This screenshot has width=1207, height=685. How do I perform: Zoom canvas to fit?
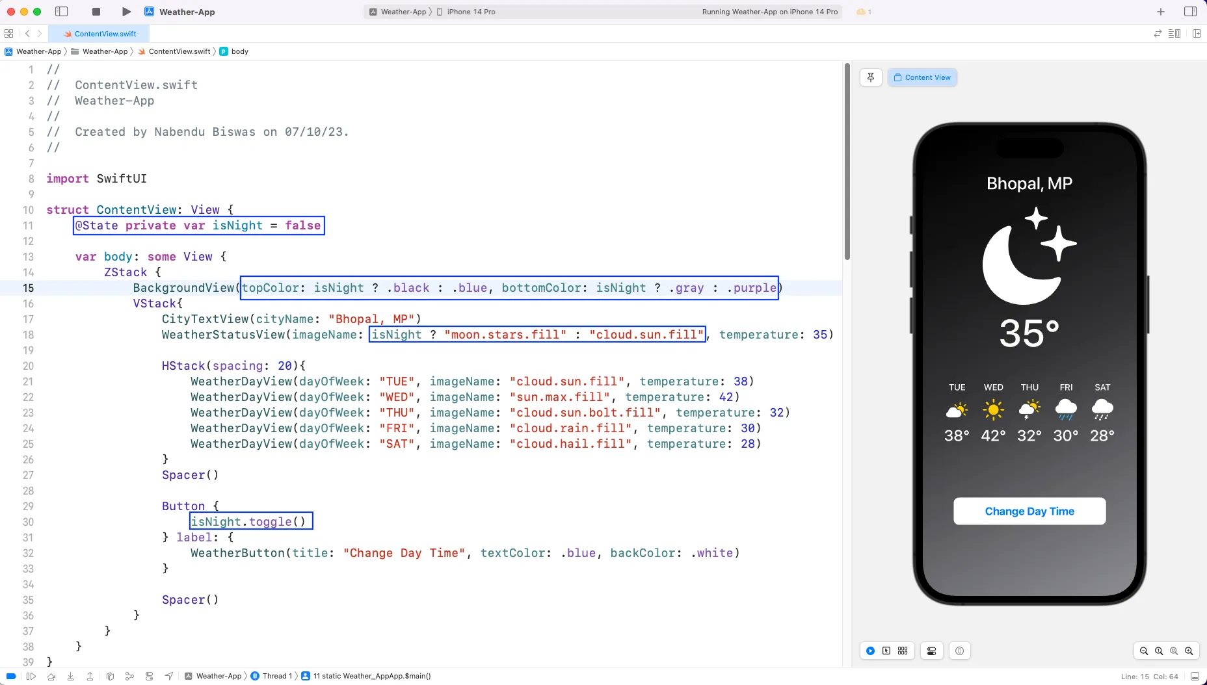(1174, 651)
